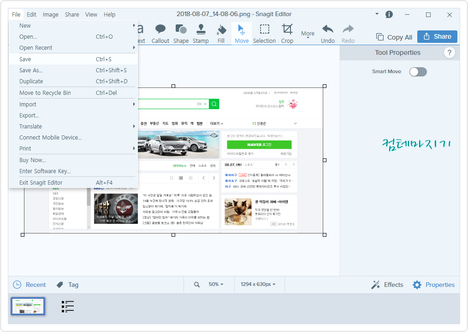468x332 pixels.
Task: Select the capture thumbnail in tray
Action: (28, 306)
